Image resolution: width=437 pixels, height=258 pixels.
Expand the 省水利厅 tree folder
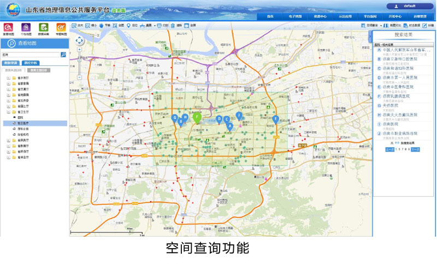click(9, 78)
